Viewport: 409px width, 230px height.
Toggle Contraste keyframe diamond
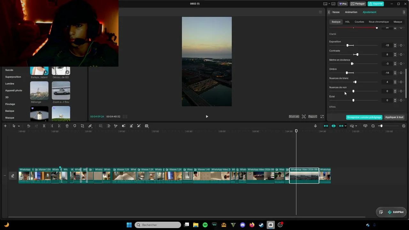pyautogui.click(x=401, y=55)
